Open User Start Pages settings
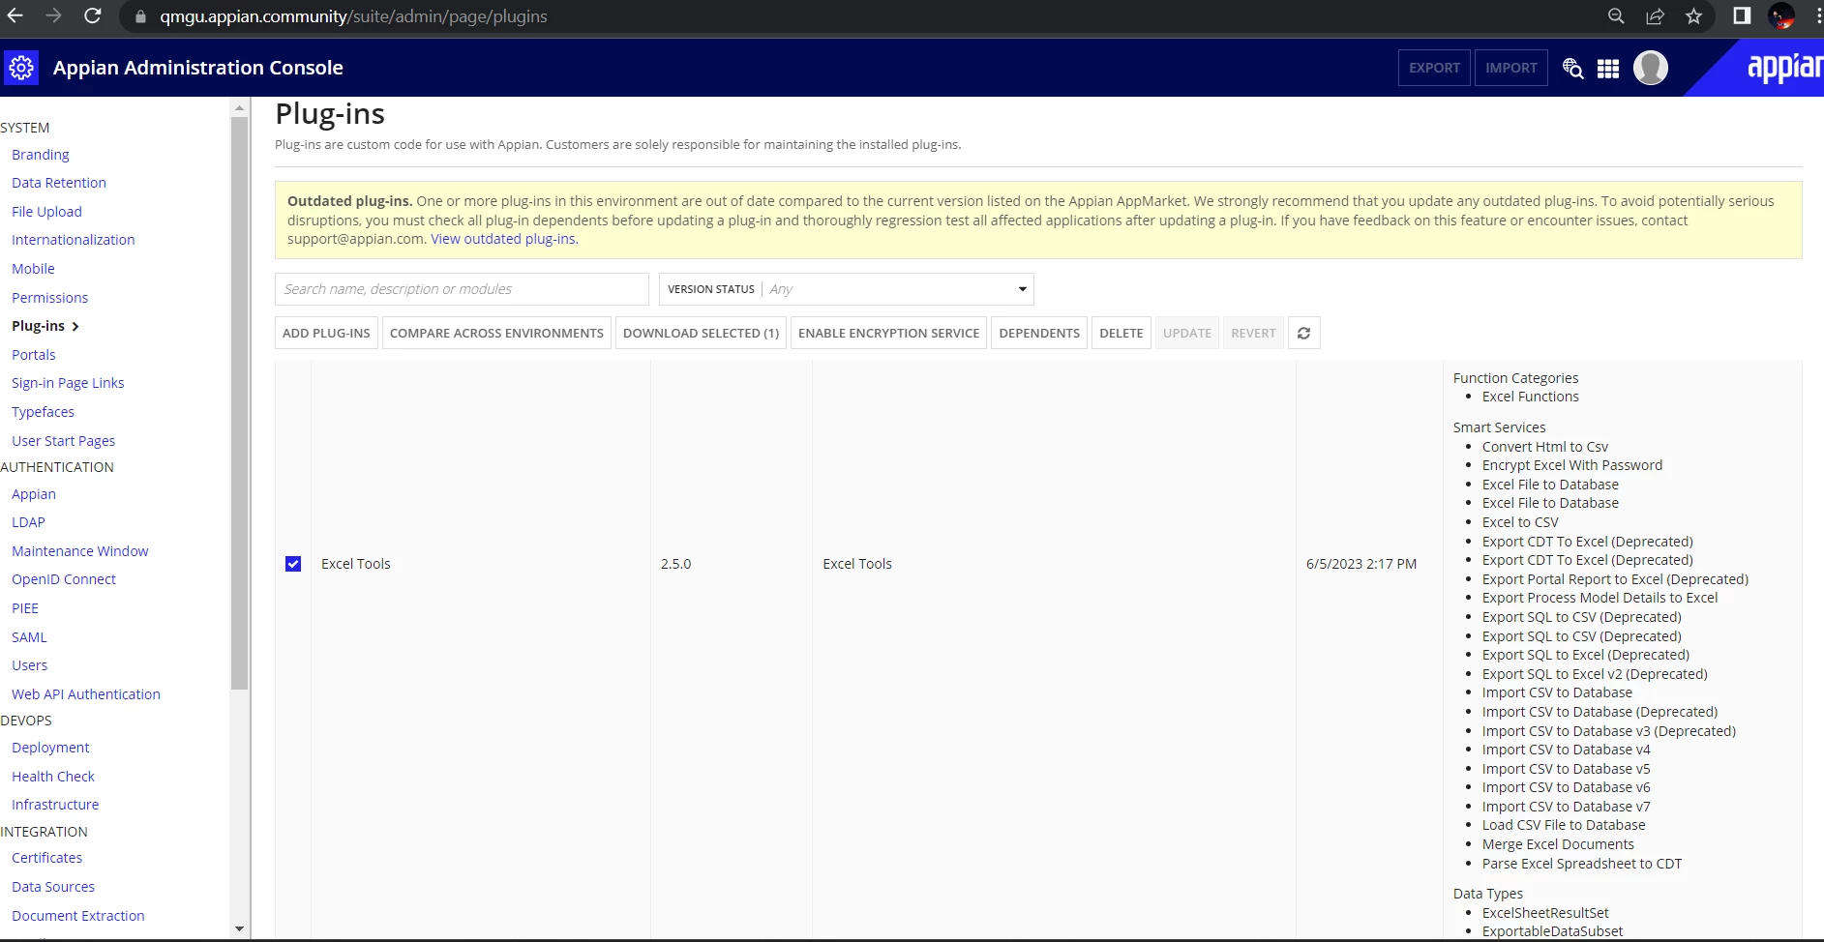Image resolution: width=1824 pixels, height=942 pixels. [x=63, y=441]
